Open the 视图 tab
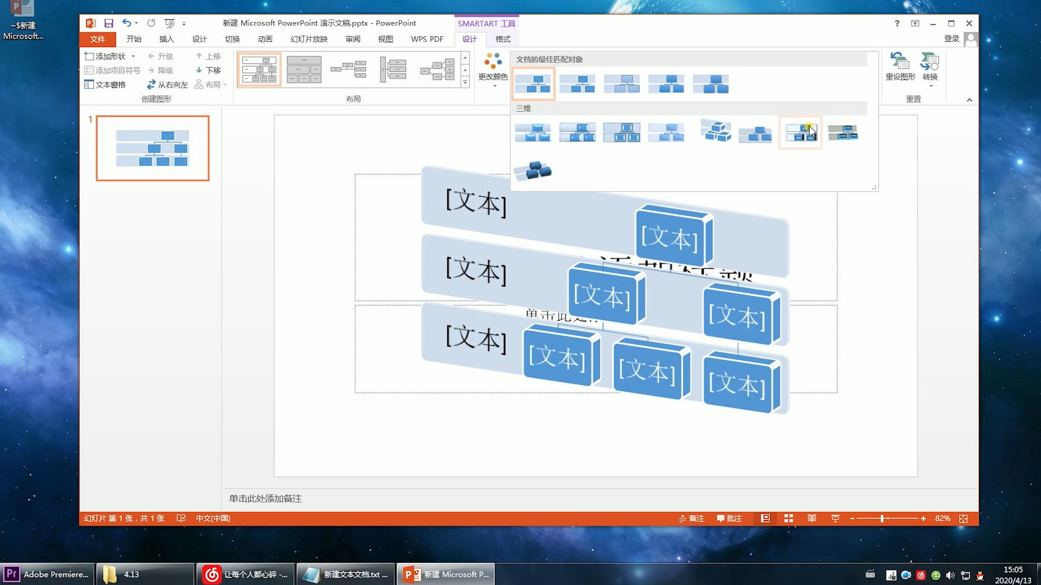The height and width of the screenshot is (585, 1041). point(385,39)
